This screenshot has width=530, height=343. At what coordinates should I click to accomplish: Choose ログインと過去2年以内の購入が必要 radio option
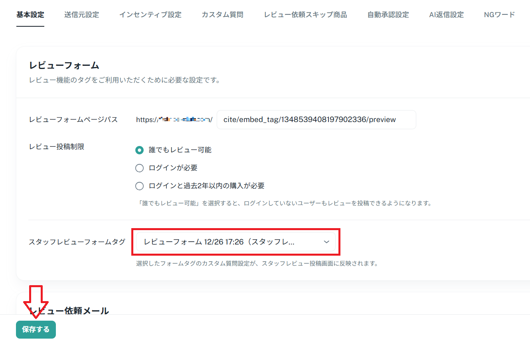pos(139,186)
